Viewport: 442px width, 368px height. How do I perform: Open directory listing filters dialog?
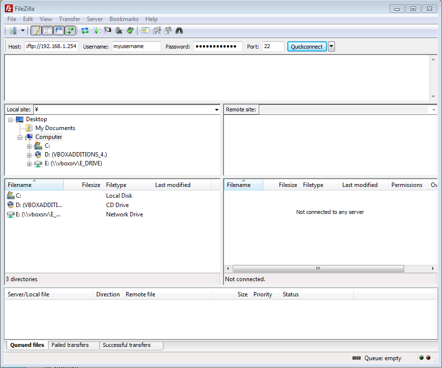(145, 30)
